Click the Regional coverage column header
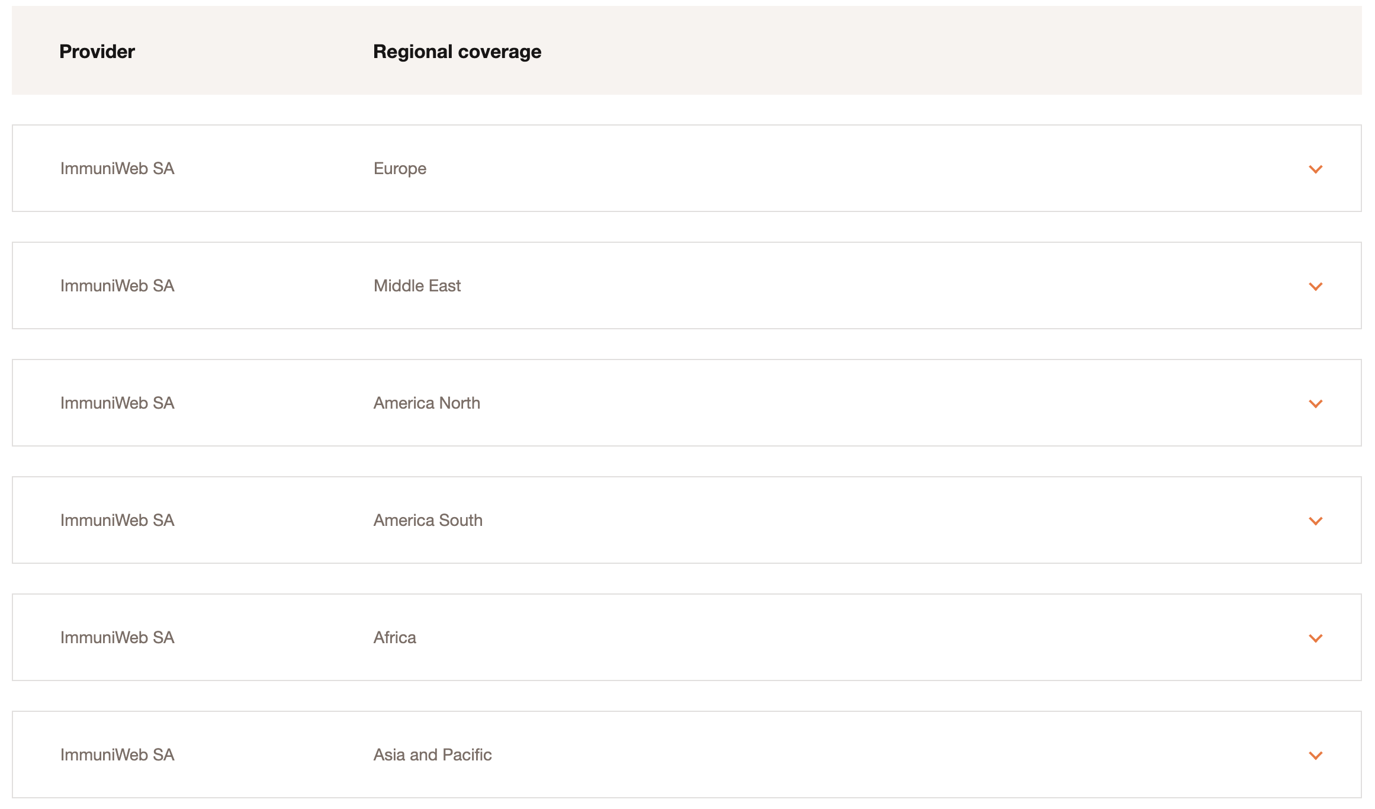Viewport: 1375px width, 809px height. tap(457, 52)
